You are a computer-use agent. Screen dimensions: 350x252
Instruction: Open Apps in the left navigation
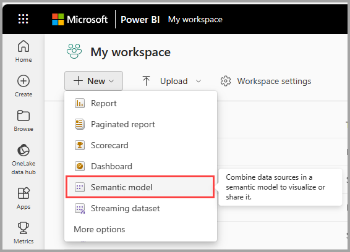pyautogui.click(x=23, y=198)
